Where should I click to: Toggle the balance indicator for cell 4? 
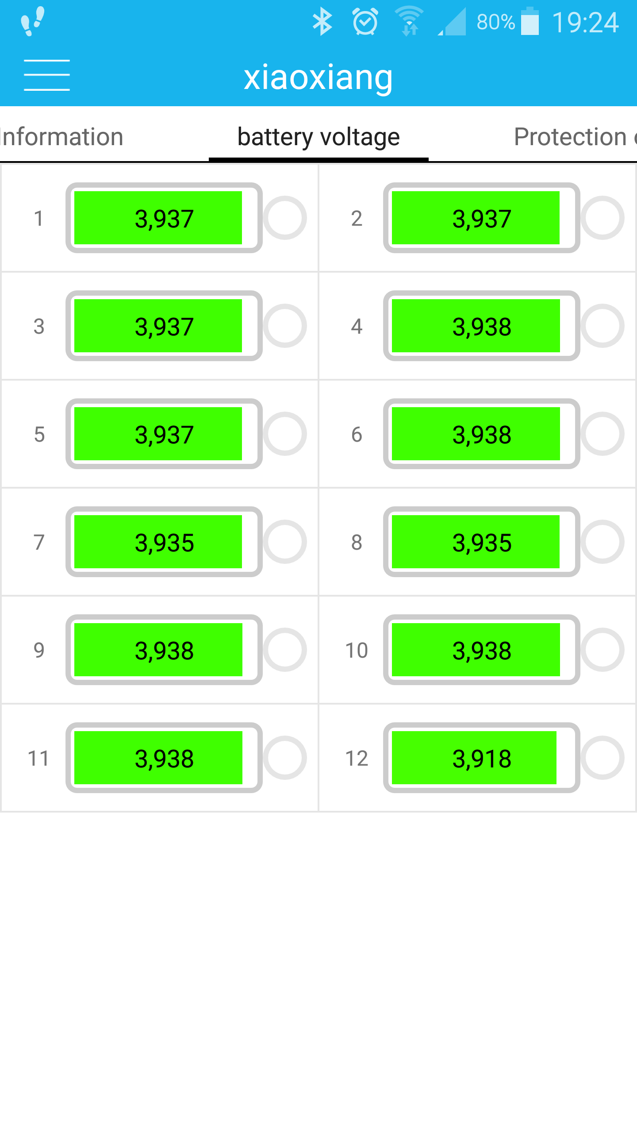pos(602,326)
